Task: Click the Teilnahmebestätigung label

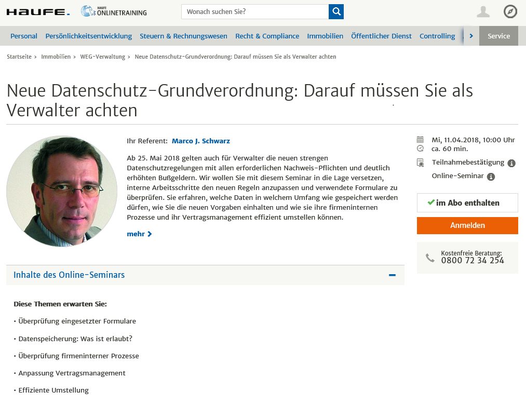Action: [468, 163]
